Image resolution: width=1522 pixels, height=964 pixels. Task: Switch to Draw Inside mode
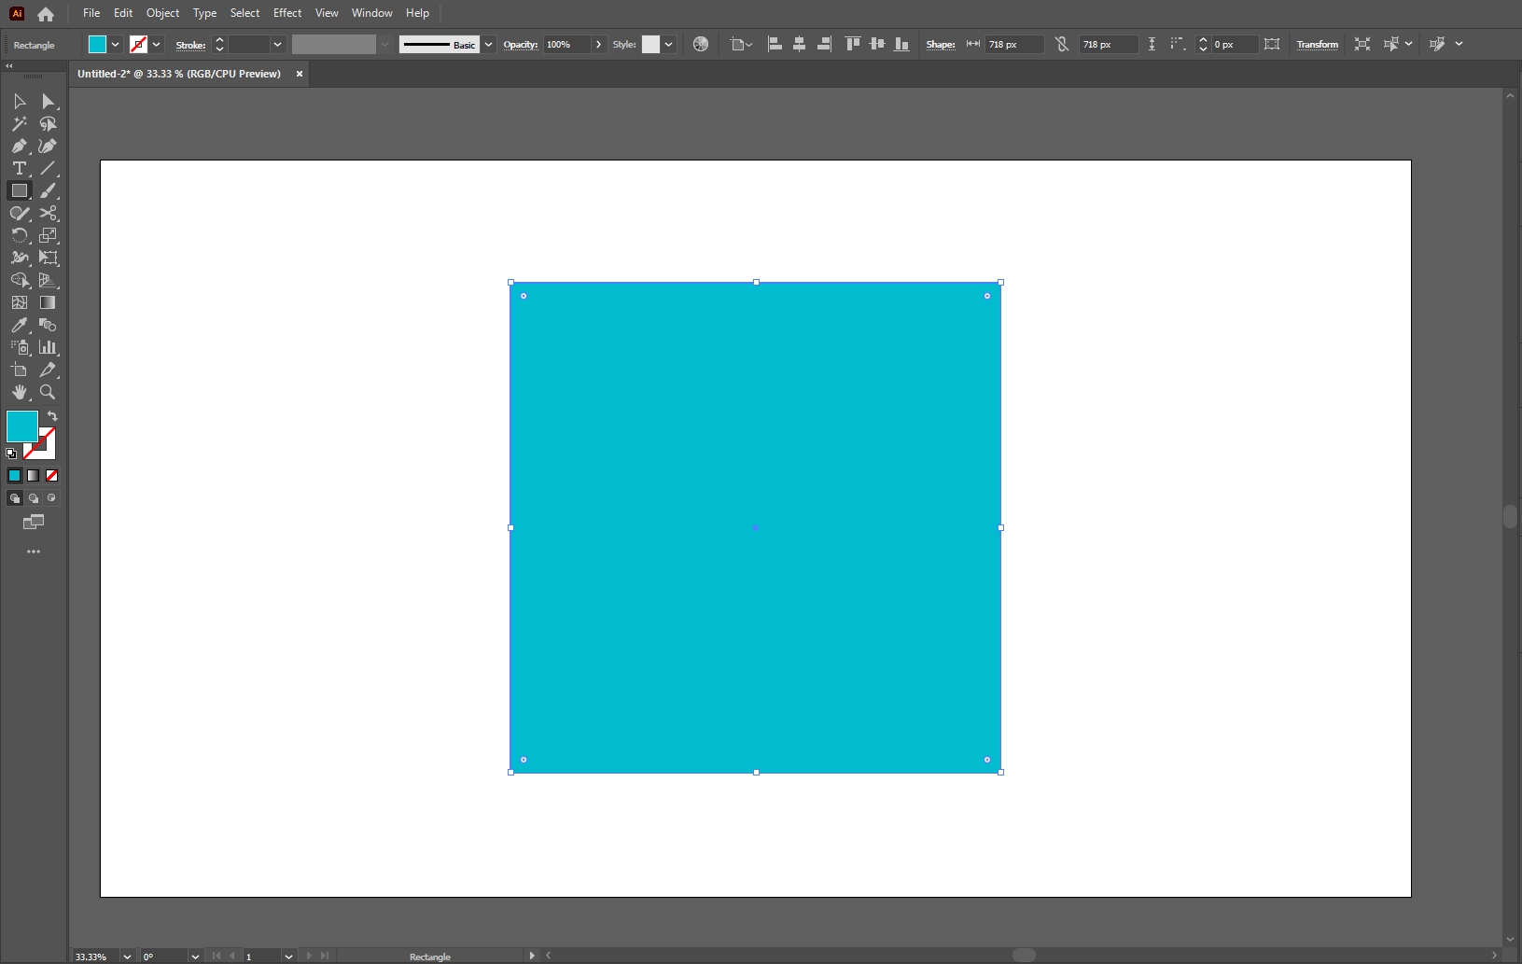pos(51,498)
